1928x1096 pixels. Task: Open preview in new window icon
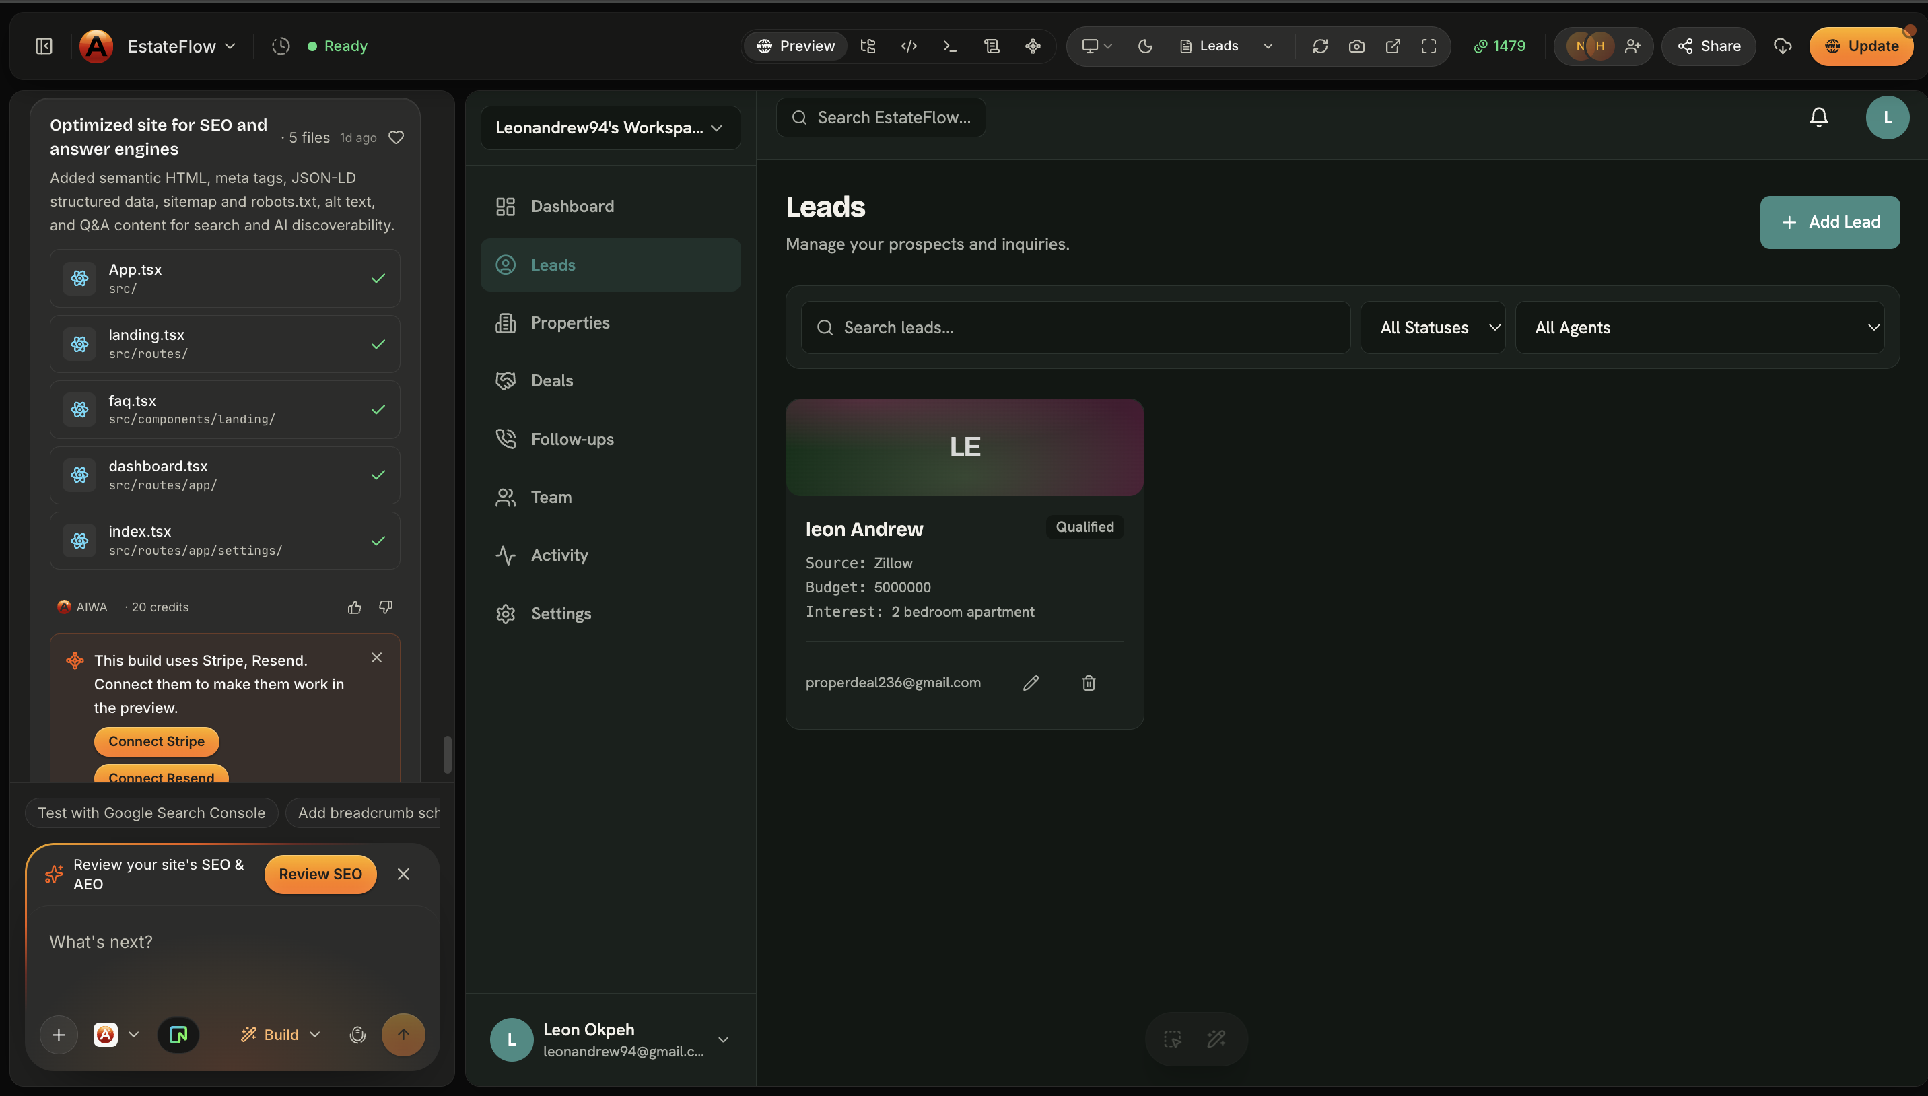1393,46
